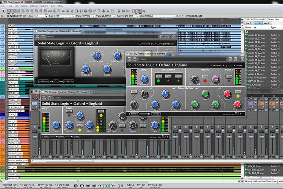Open the SRate 48000Hz dropdown
Screen dimensions: 283x189
coord(94,16)
